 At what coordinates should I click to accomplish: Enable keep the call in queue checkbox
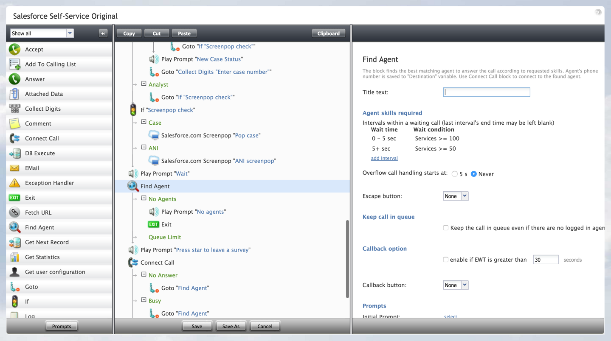pyautogui.click(x=446, y=228)
